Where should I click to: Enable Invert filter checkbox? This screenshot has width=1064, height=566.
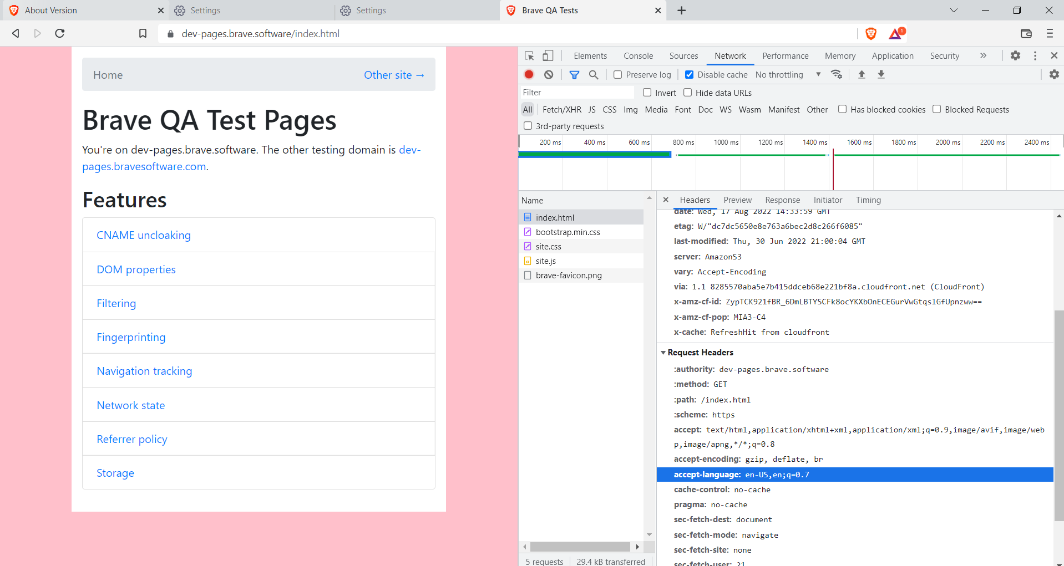pyautogui.click(x=647, y=93)
